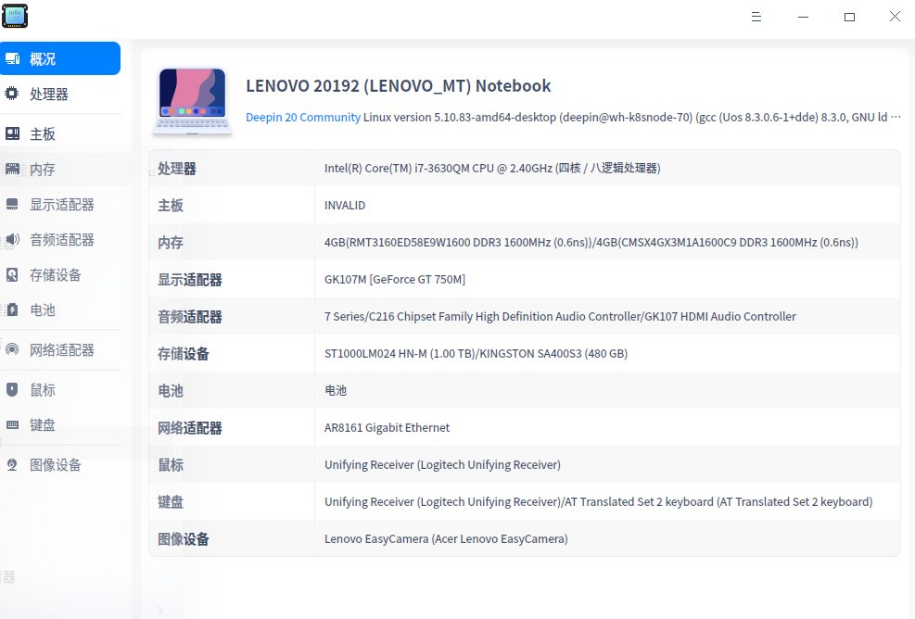This screenshot has height=619, width=915.
Task: Click the keyboard icon beside 键盘
Action: 12,424
